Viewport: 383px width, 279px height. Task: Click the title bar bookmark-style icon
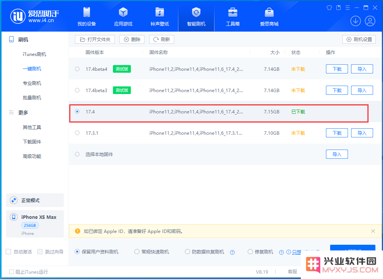[339, 8]
